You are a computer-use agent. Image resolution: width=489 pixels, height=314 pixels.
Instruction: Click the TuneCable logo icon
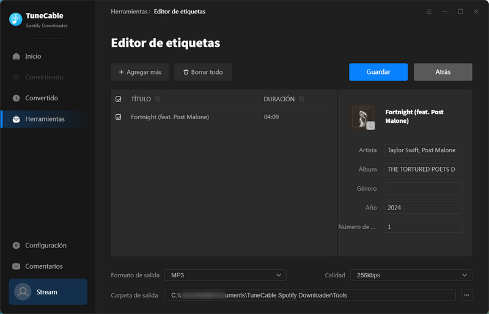click(16, 20)
